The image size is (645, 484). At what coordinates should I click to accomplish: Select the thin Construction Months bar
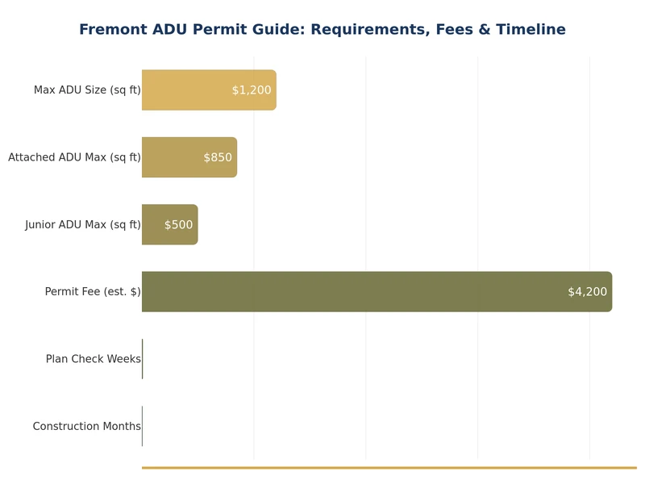coord(143,426)
